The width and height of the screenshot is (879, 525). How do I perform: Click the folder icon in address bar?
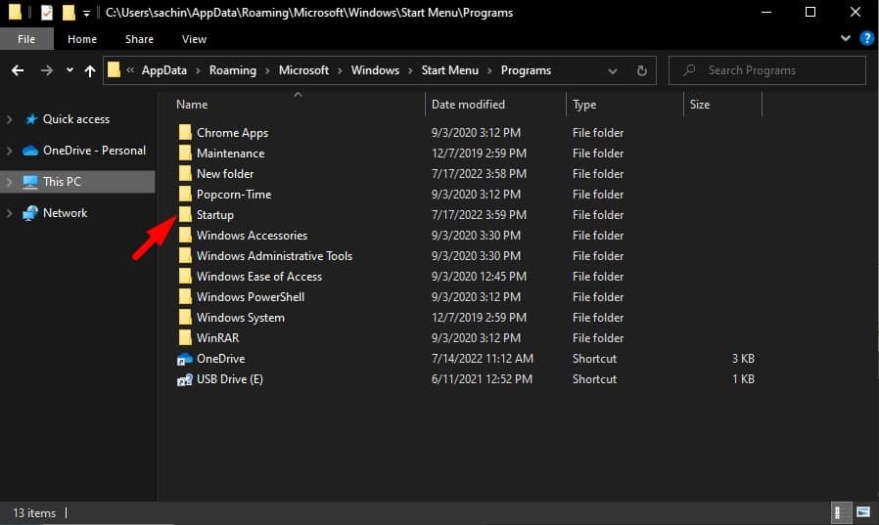point(114,70)
